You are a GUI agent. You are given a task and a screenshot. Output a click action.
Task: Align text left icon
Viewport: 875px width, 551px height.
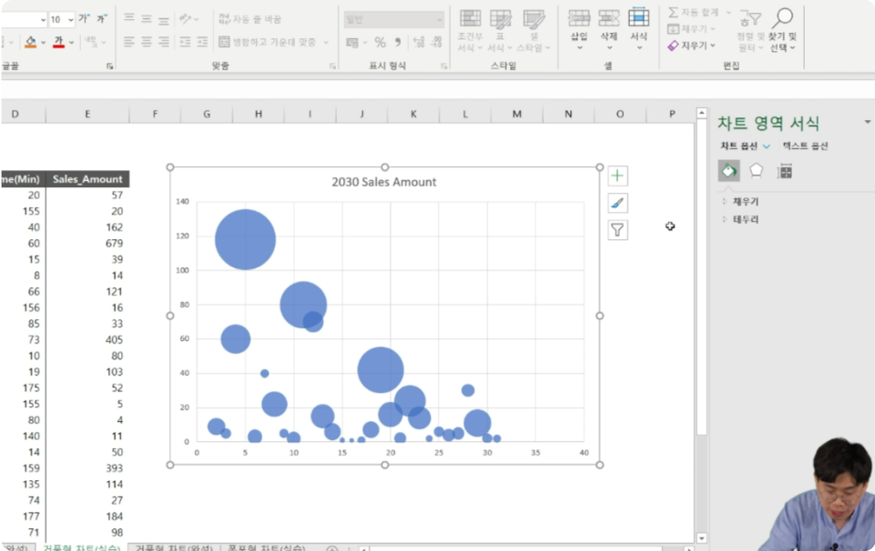(x=129, y=42)
